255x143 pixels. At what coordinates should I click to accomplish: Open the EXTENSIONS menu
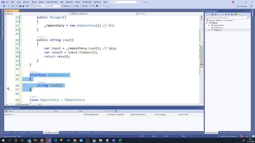87,2
